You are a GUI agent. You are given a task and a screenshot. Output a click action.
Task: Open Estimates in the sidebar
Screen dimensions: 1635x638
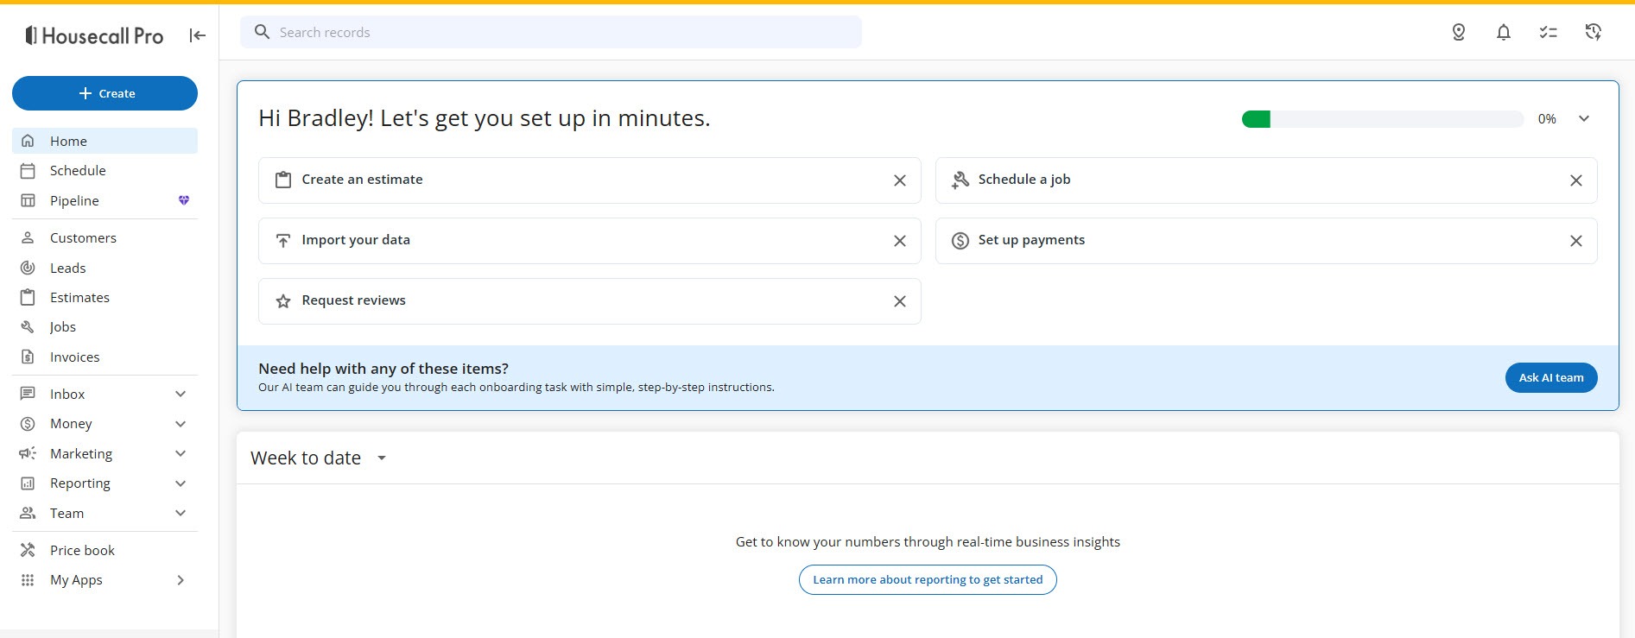(105, 297)
